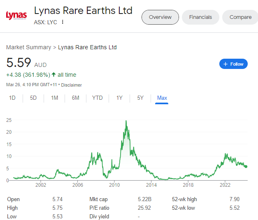
Task: Click the +4.38 (361.98%) all time change
Action: click(x=41, y=75)
